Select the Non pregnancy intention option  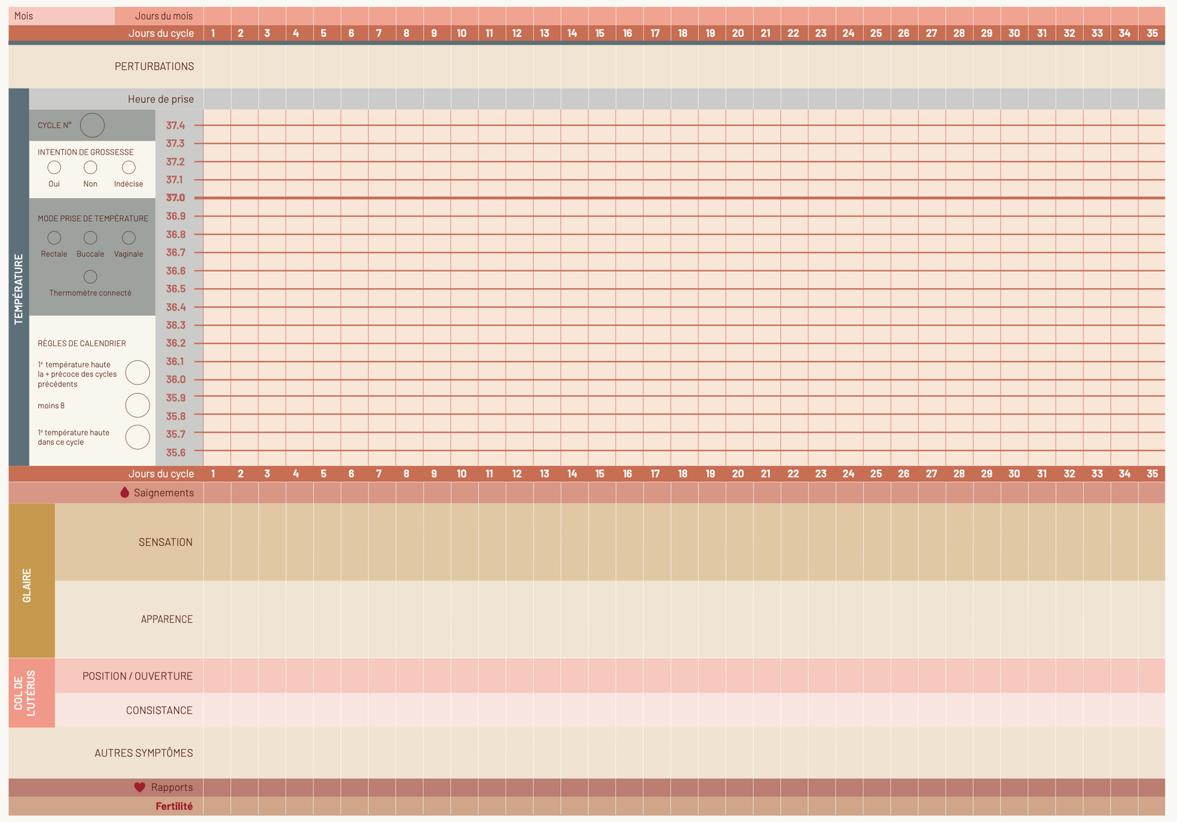[x=91, y=168]
